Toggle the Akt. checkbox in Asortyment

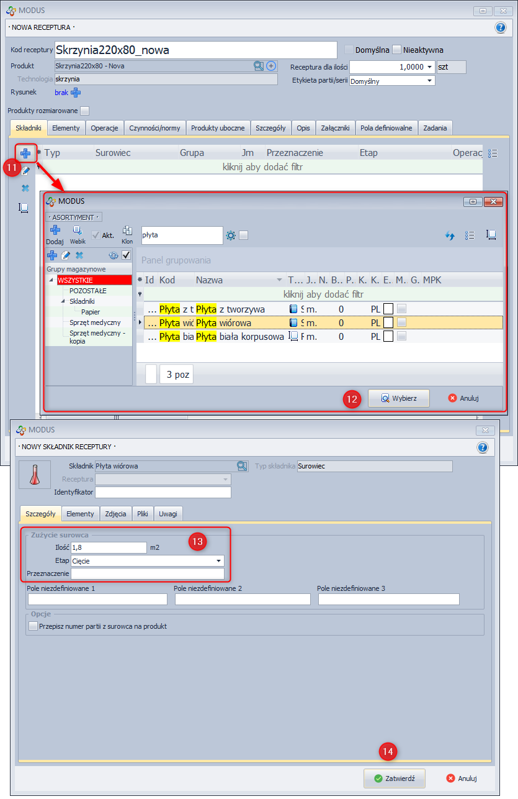pos(96,235)
